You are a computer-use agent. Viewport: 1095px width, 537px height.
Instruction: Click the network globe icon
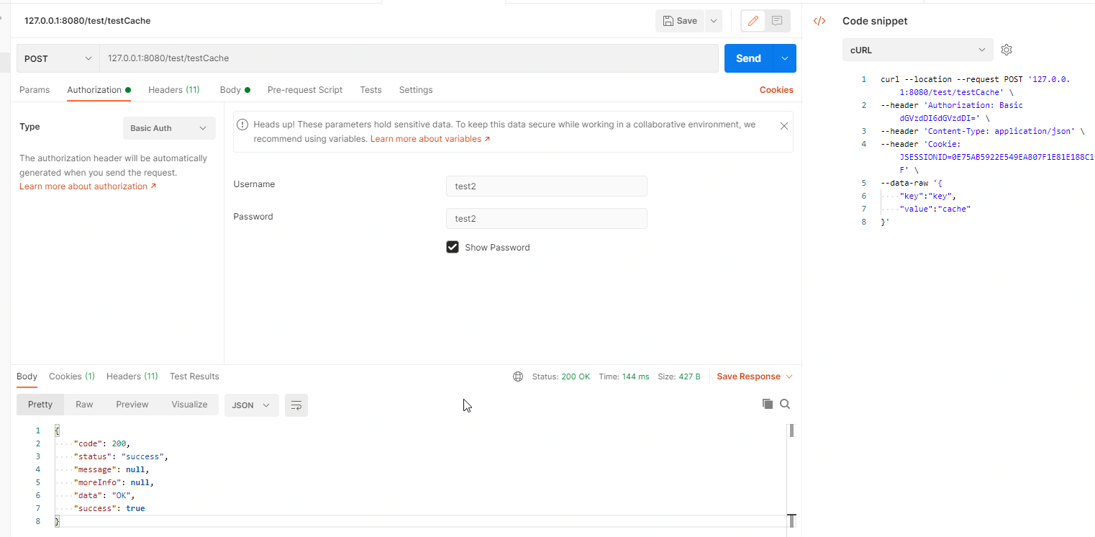click(x=518, y=376)
